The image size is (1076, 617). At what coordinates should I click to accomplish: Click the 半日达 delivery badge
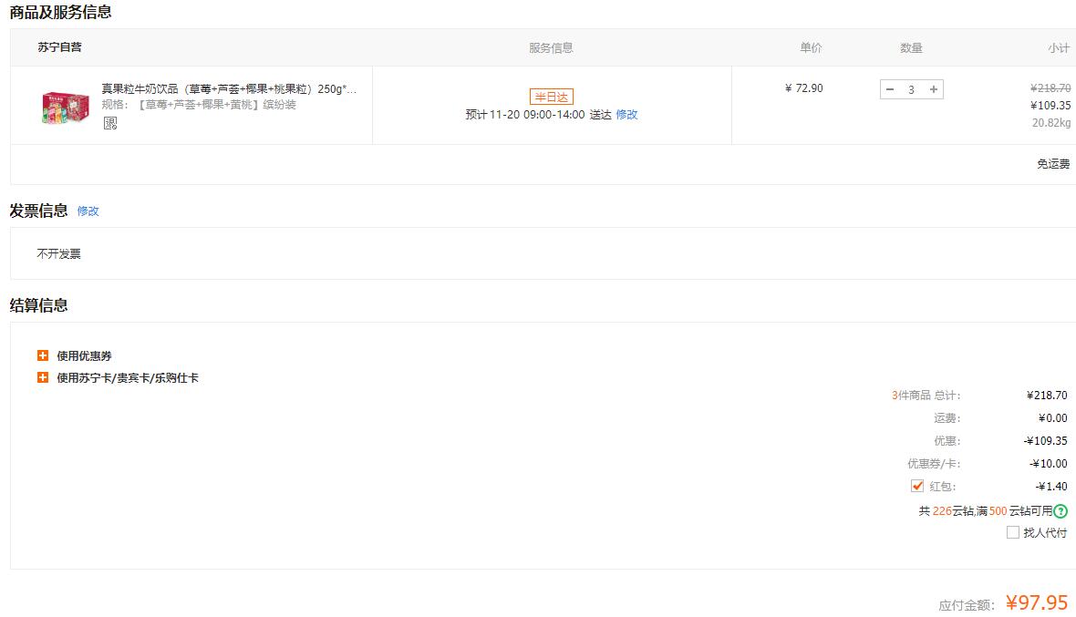pyautogui.click(x=551, y=98)
